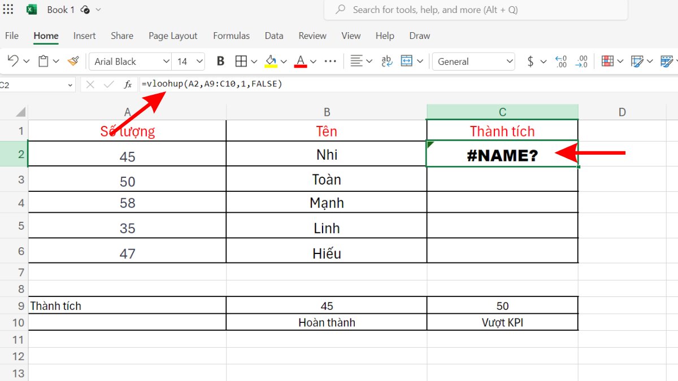This screenshot has height=381, width=678.
Task: Expand the Name Box dropdown
Action: pyautogui.click(x=69, y=84)
